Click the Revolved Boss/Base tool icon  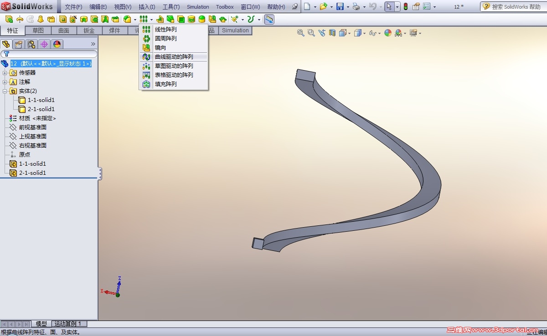pyautogui.click(x=20, y=19)
